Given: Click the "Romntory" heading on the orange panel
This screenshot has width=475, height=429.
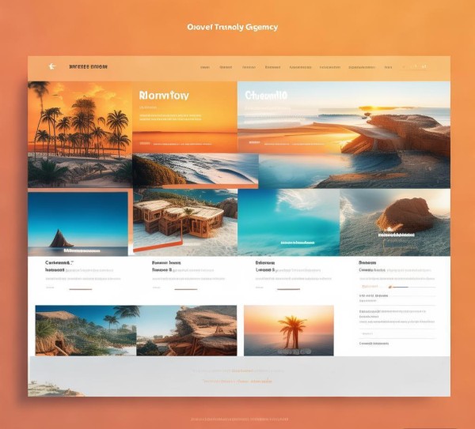Looking at the screenshot, I should tap(164, 96).
